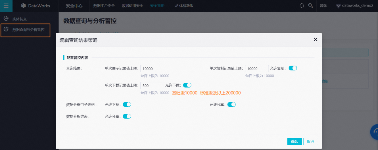Screen dimensions: 378x150
Task: Click the orange 基础版10000 note
Action: pos(185,93)
